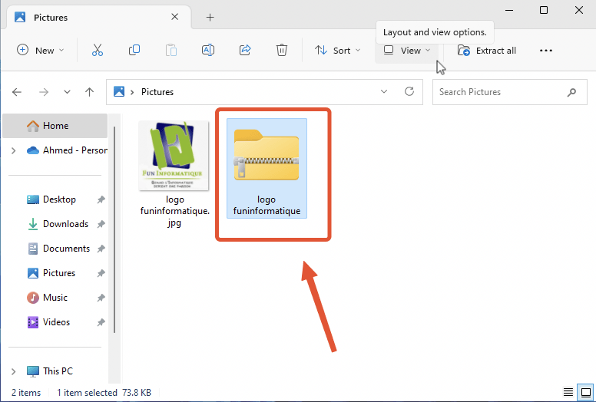The image size is (596, 402).
Task: Go up one folder level arrow
Action: 90,92
